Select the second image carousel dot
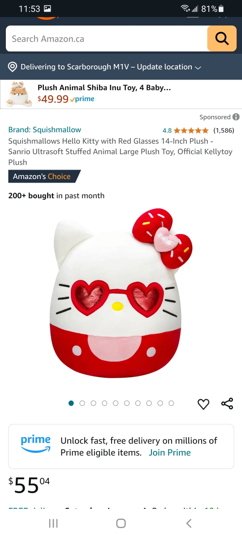This screenshot has height=537, width=242. pyautogui.click(x=82, y=403)
